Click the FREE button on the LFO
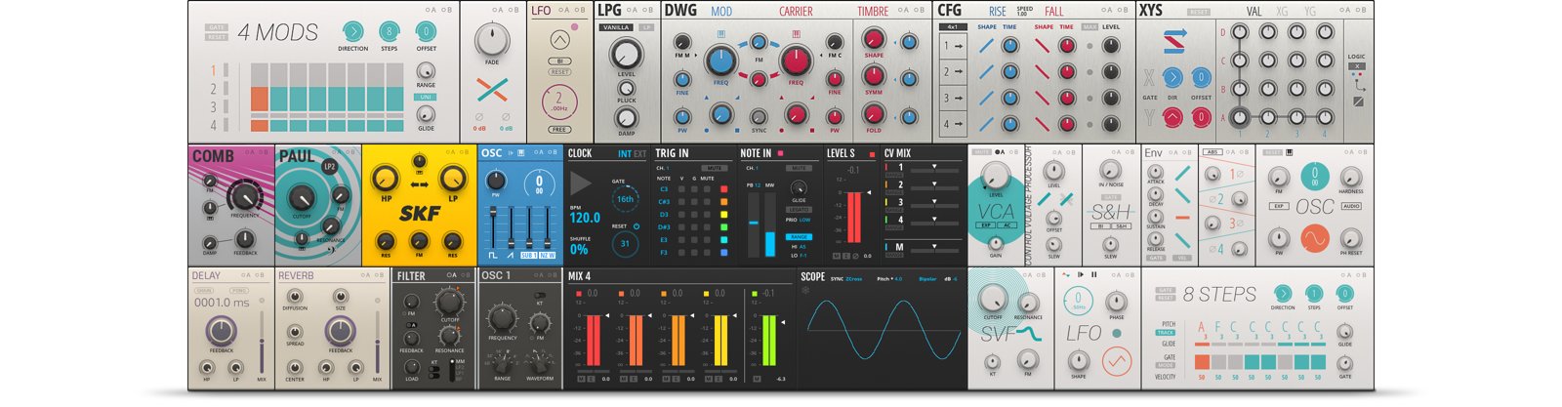 559,129
